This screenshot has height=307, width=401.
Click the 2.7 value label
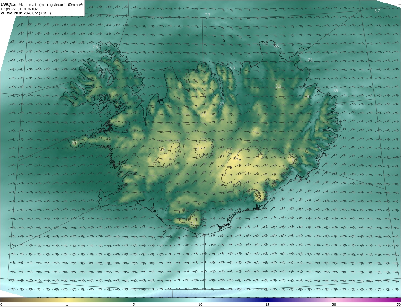74,143
